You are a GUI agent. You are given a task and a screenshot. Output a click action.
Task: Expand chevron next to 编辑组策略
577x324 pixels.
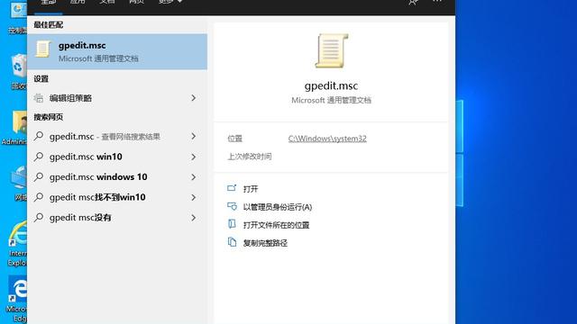click(194, 98)
